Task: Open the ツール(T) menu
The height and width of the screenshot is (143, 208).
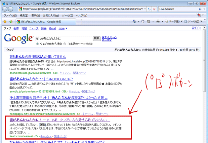Action: 68,15
